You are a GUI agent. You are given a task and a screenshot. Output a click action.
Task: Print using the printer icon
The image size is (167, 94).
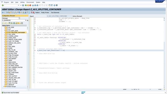click(33, 5)
